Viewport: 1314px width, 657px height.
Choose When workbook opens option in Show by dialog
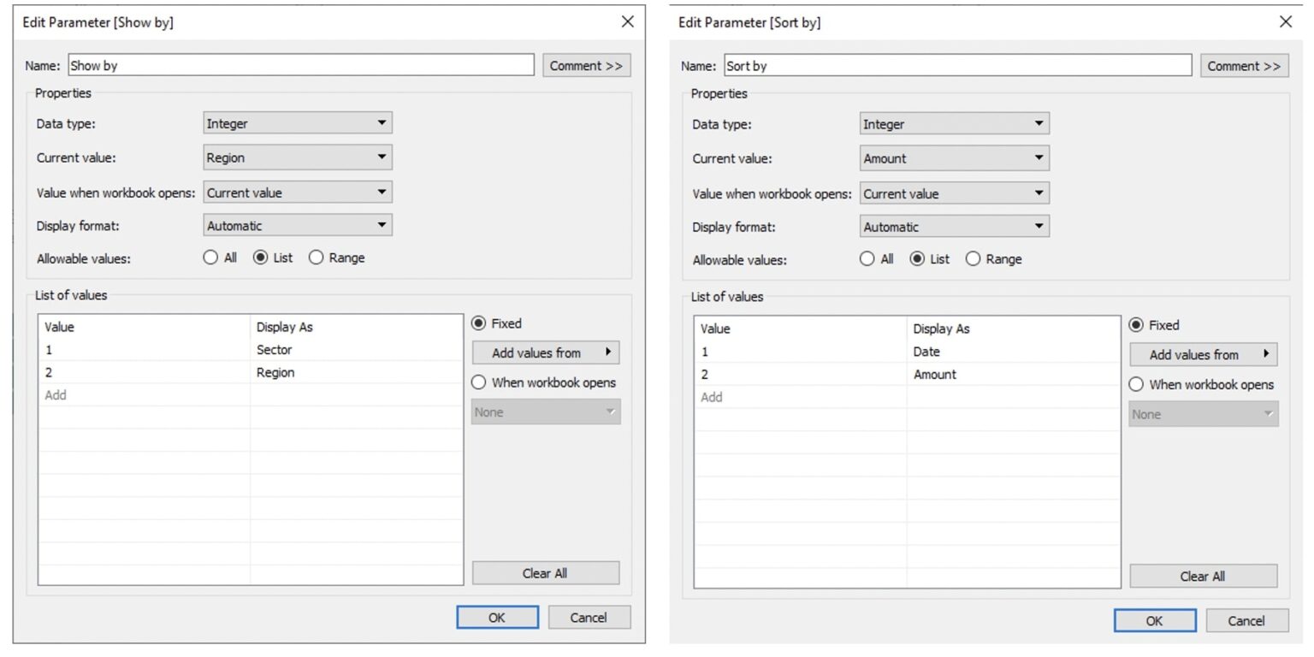pyautogui.click(x=478, y=382)
